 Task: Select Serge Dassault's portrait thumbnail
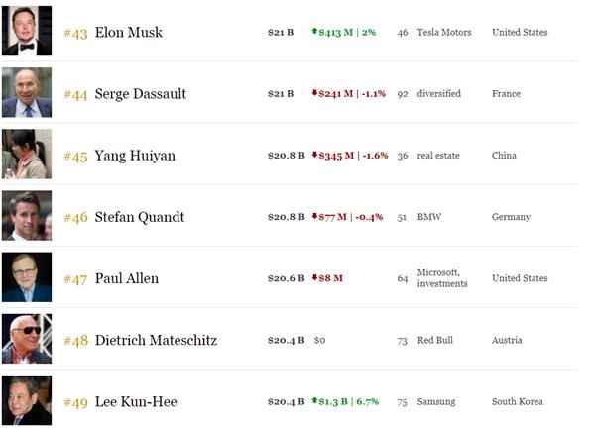[x=27, y=93]
